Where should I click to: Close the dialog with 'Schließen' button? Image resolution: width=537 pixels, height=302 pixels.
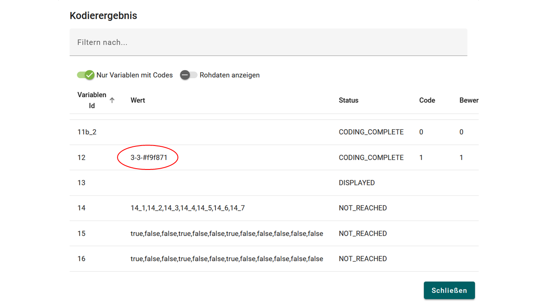(449, 290)
